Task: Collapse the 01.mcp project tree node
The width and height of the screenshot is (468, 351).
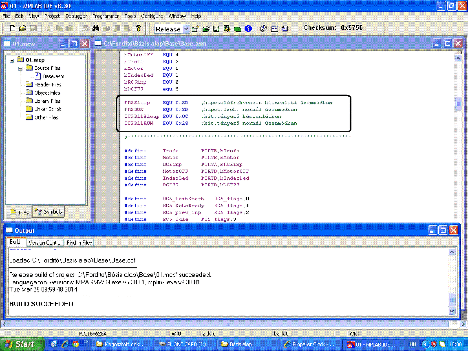Action: click(x=12, y=60)
